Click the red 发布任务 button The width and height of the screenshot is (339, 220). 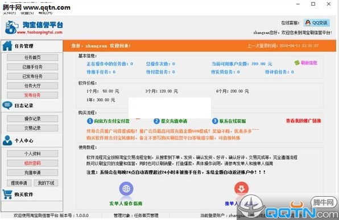click(x=32, y=95)
